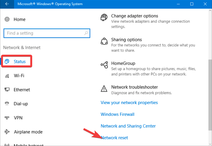The width and height of the screenshot is (212, 146).
Task: Click the back arrow in title bar
Action: click(x=7, y=4)
